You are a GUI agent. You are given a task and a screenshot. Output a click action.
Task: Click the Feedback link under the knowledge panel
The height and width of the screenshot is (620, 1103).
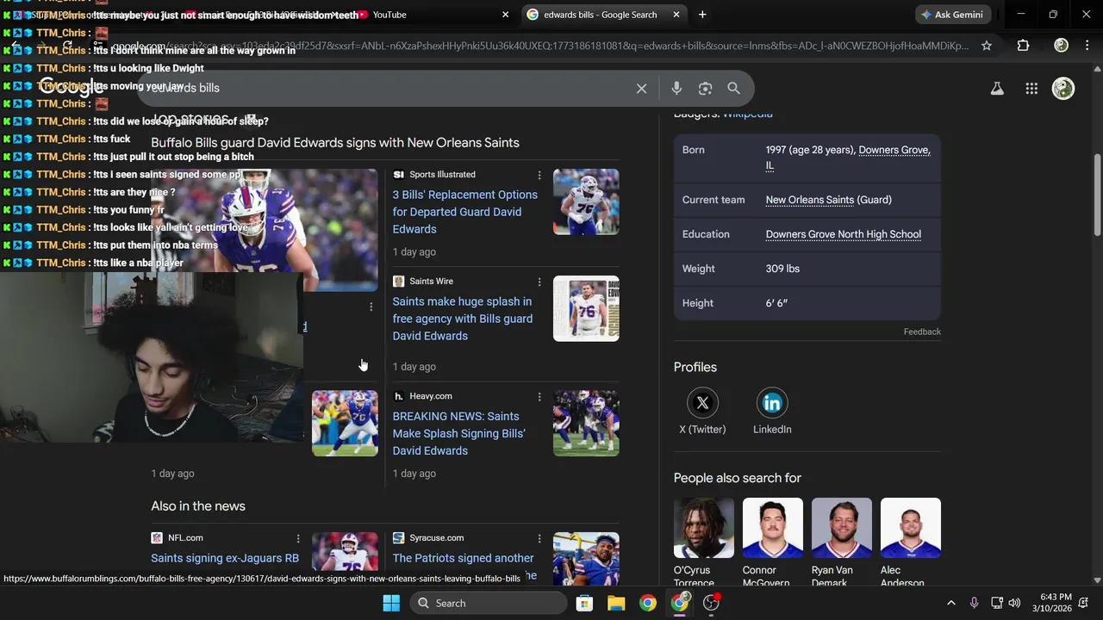coord(922,332)
